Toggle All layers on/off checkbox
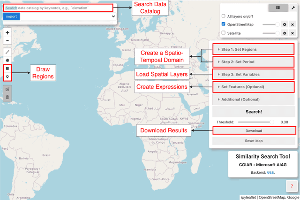The height and width of the screenshot is (200, 300). (x=223, y=16)
